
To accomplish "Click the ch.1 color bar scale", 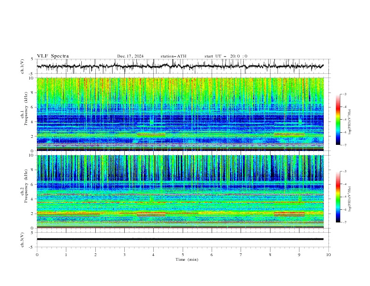I will click(338, 120).
